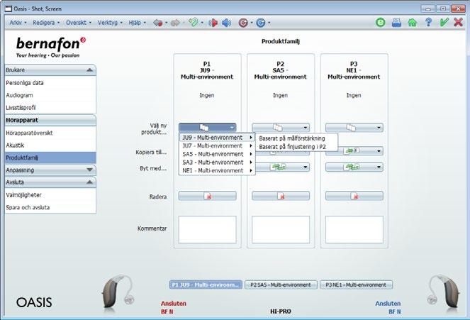Image resolution: width=470 pixels, height=320 pixels.
Task: Choose SA5 - Multi-environment menu entry
Action: (217, 154)
